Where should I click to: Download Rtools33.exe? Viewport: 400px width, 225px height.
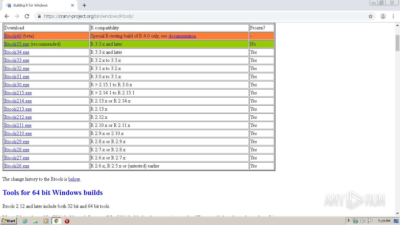point(17,60)
